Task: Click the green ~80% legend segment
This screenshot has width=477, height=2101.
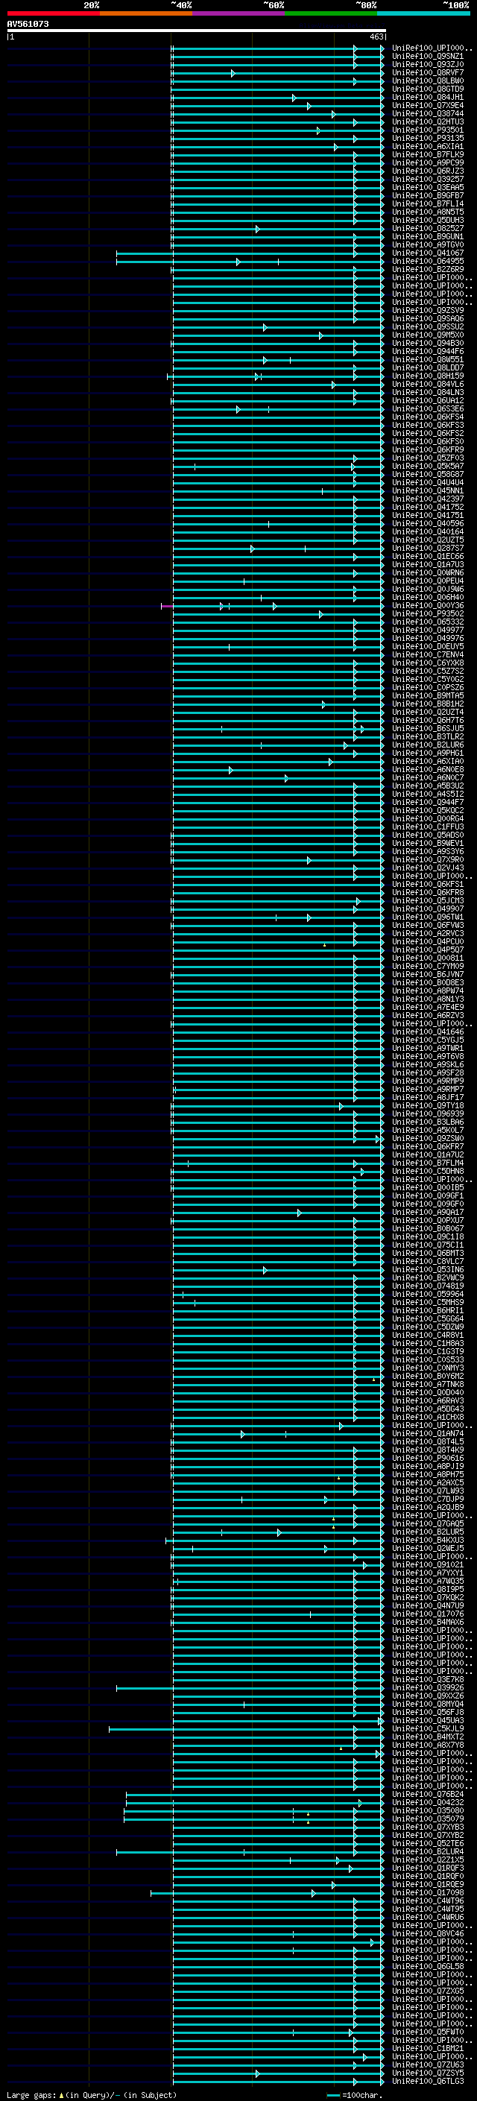Action: coord(331,13)
